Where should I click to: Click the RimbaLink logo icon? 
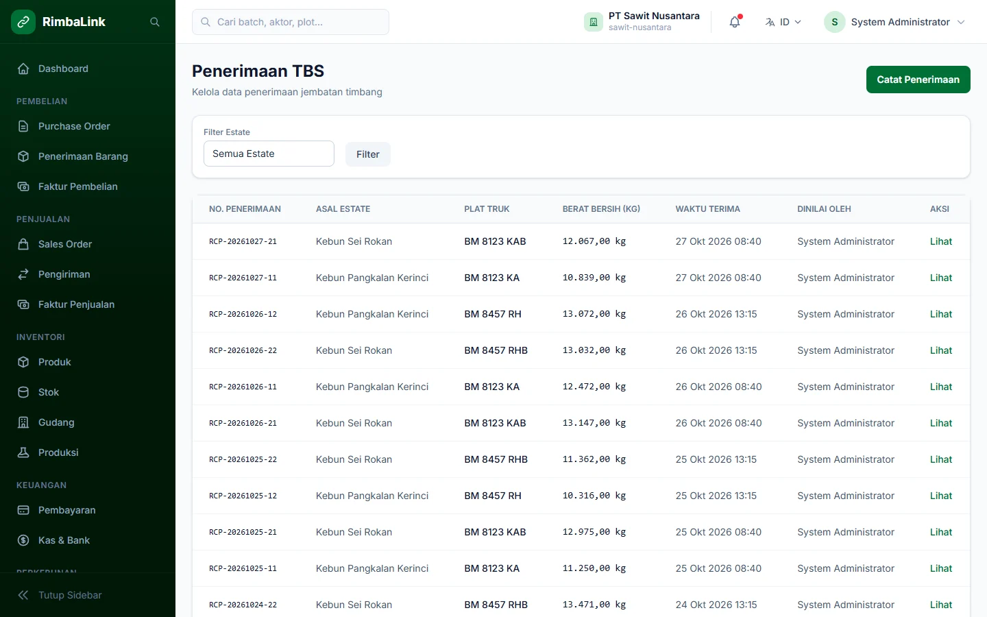pos(23,22)
